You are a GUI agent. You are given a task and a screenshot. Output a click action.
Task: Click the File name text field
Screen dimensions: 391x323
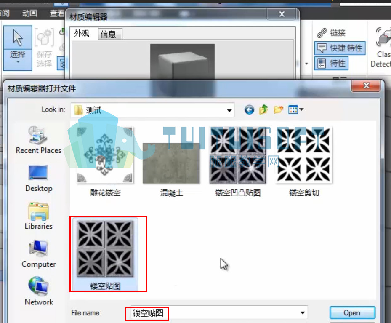click(215, 313)
